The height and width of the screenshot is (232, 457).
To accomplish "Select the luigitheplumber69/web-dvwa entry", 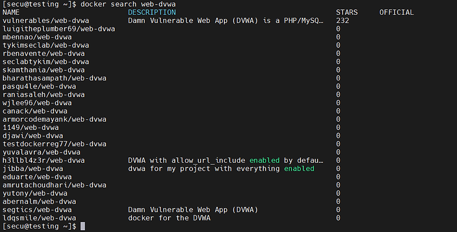I will (x=59, y=29).
